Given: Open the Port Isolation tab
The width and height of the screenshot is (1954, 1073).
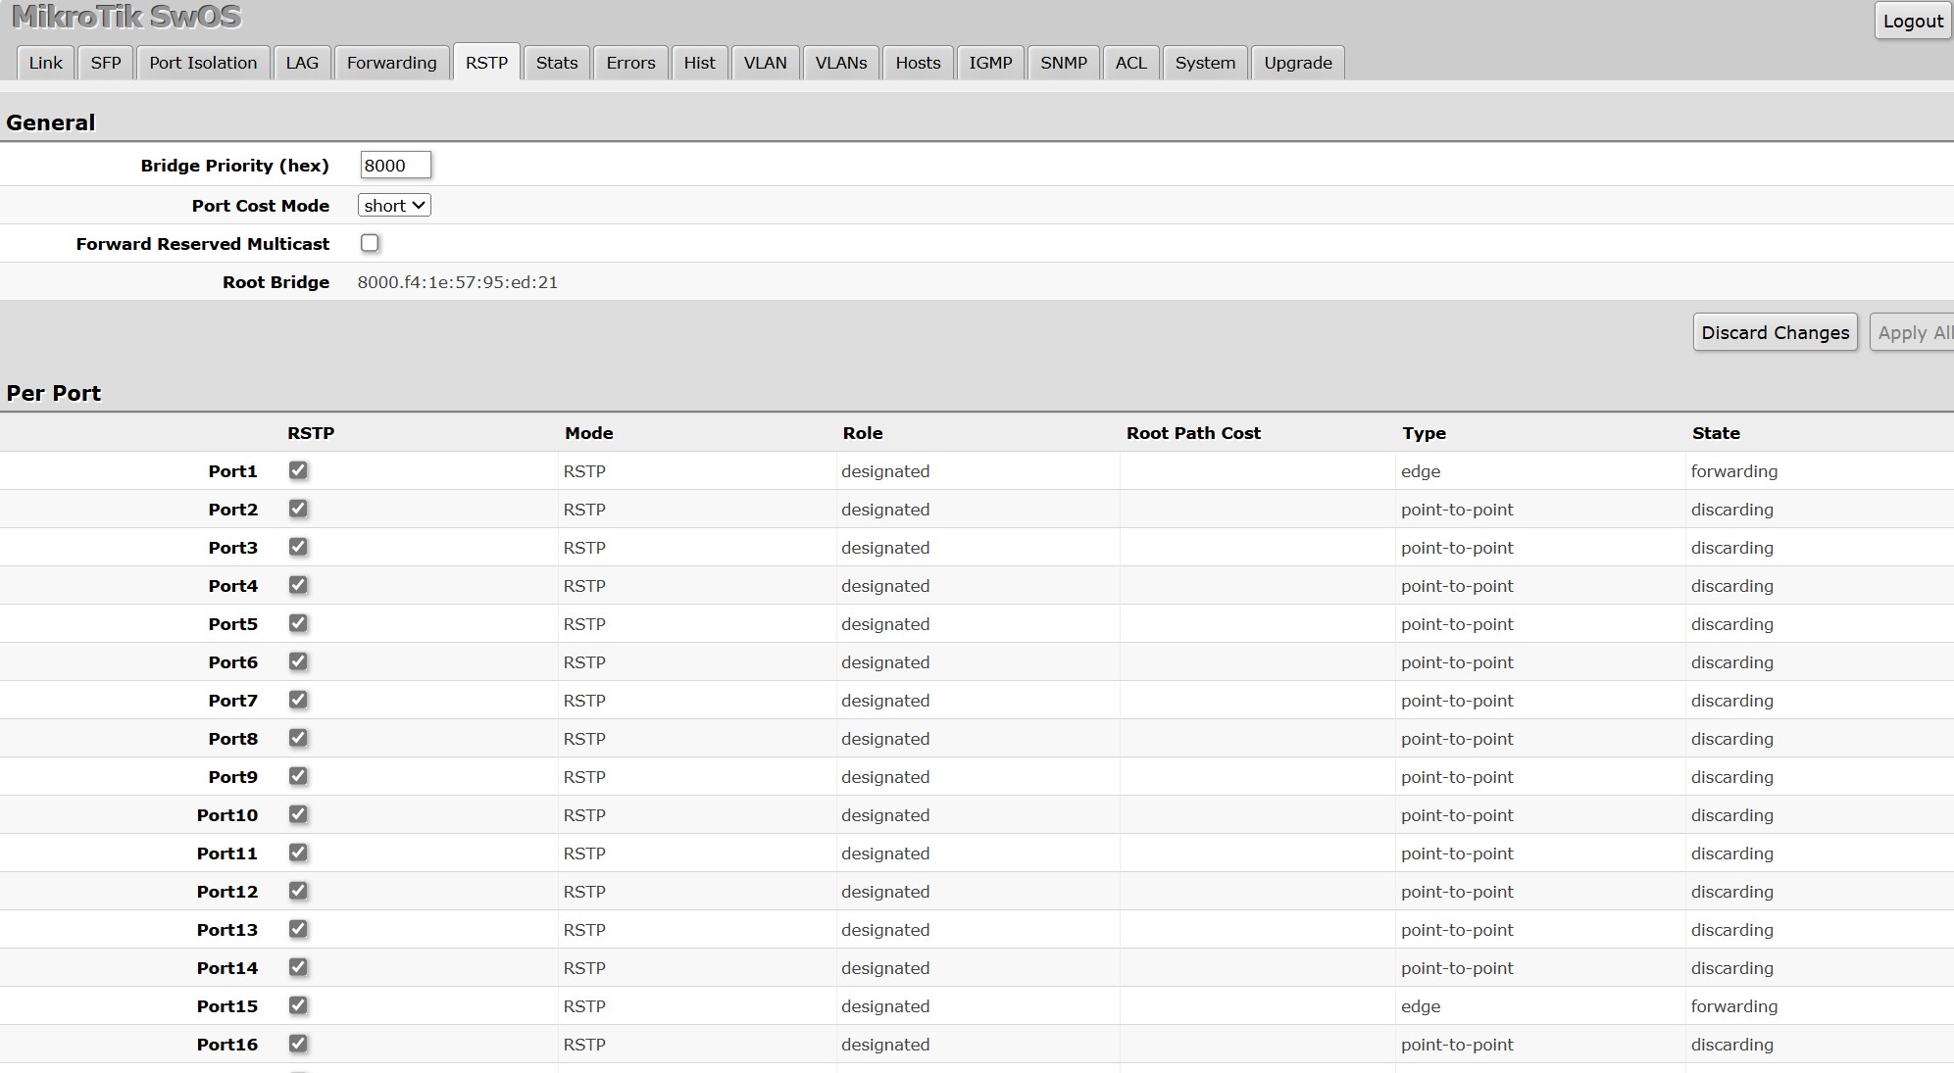Looking at the screenshot, I should 203,63.
